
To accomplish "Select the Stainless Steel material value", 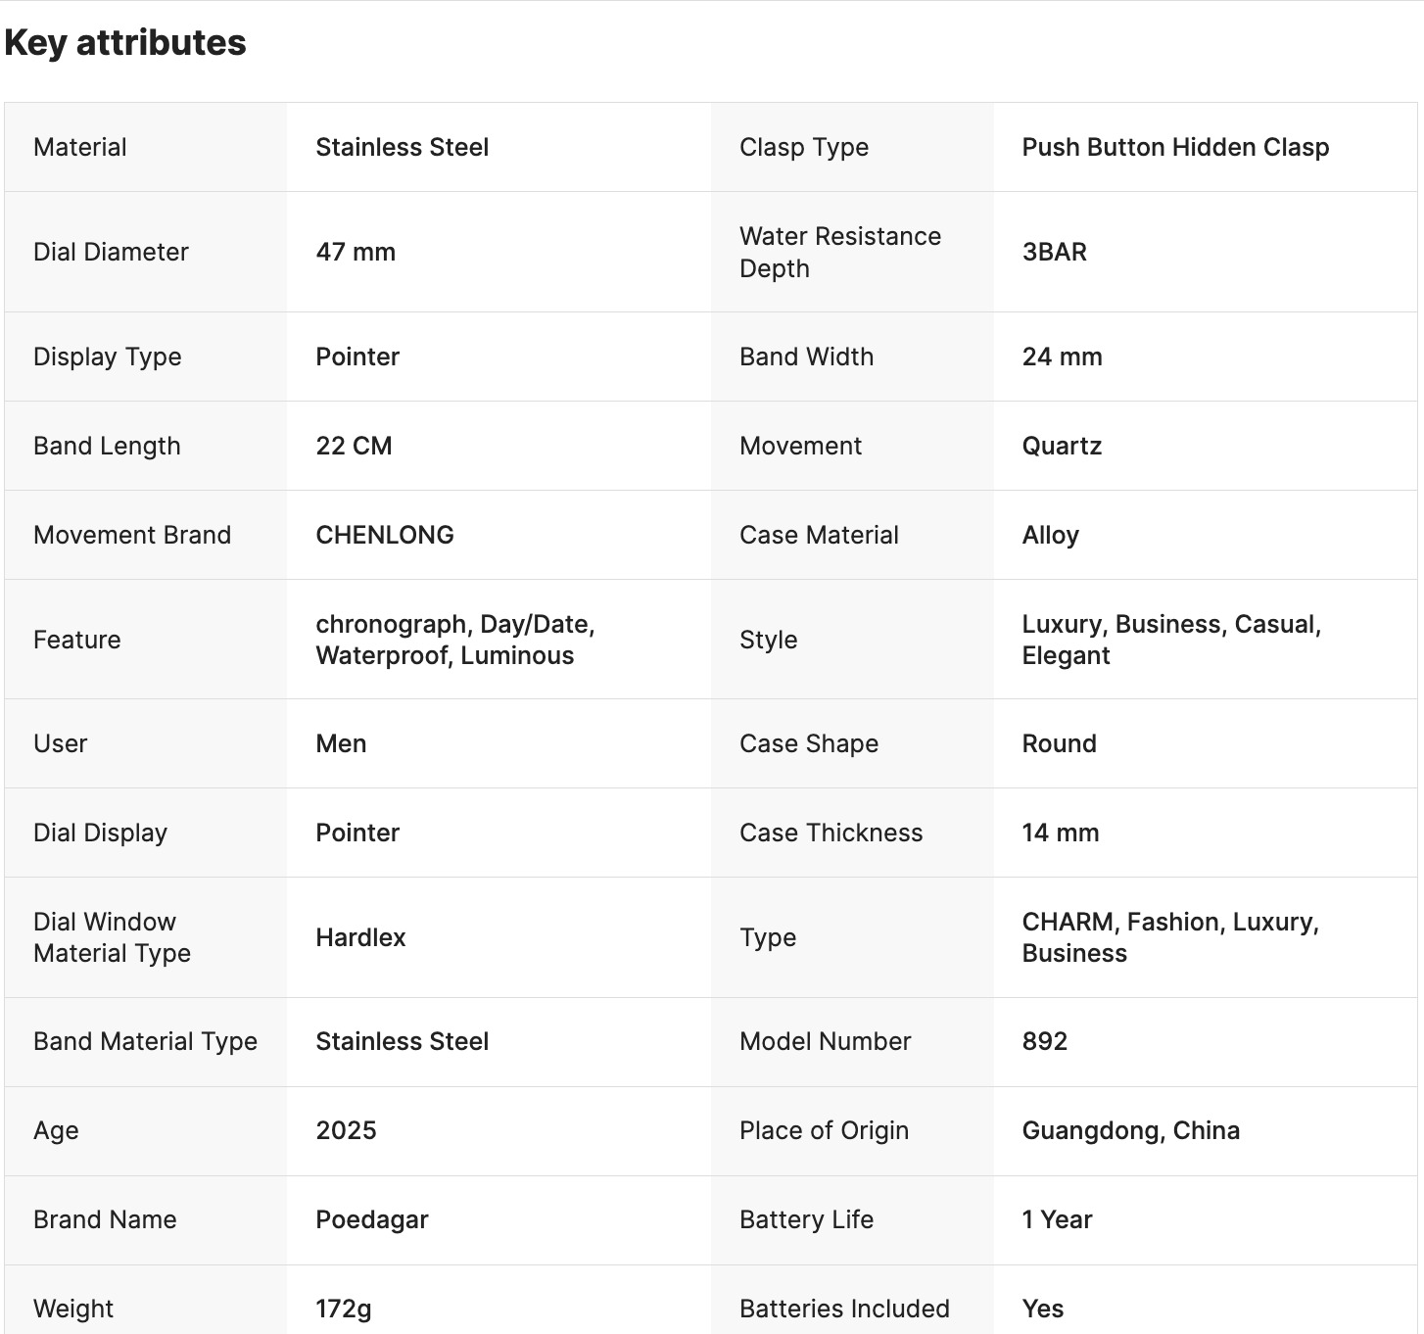I will tap(402, 147).
